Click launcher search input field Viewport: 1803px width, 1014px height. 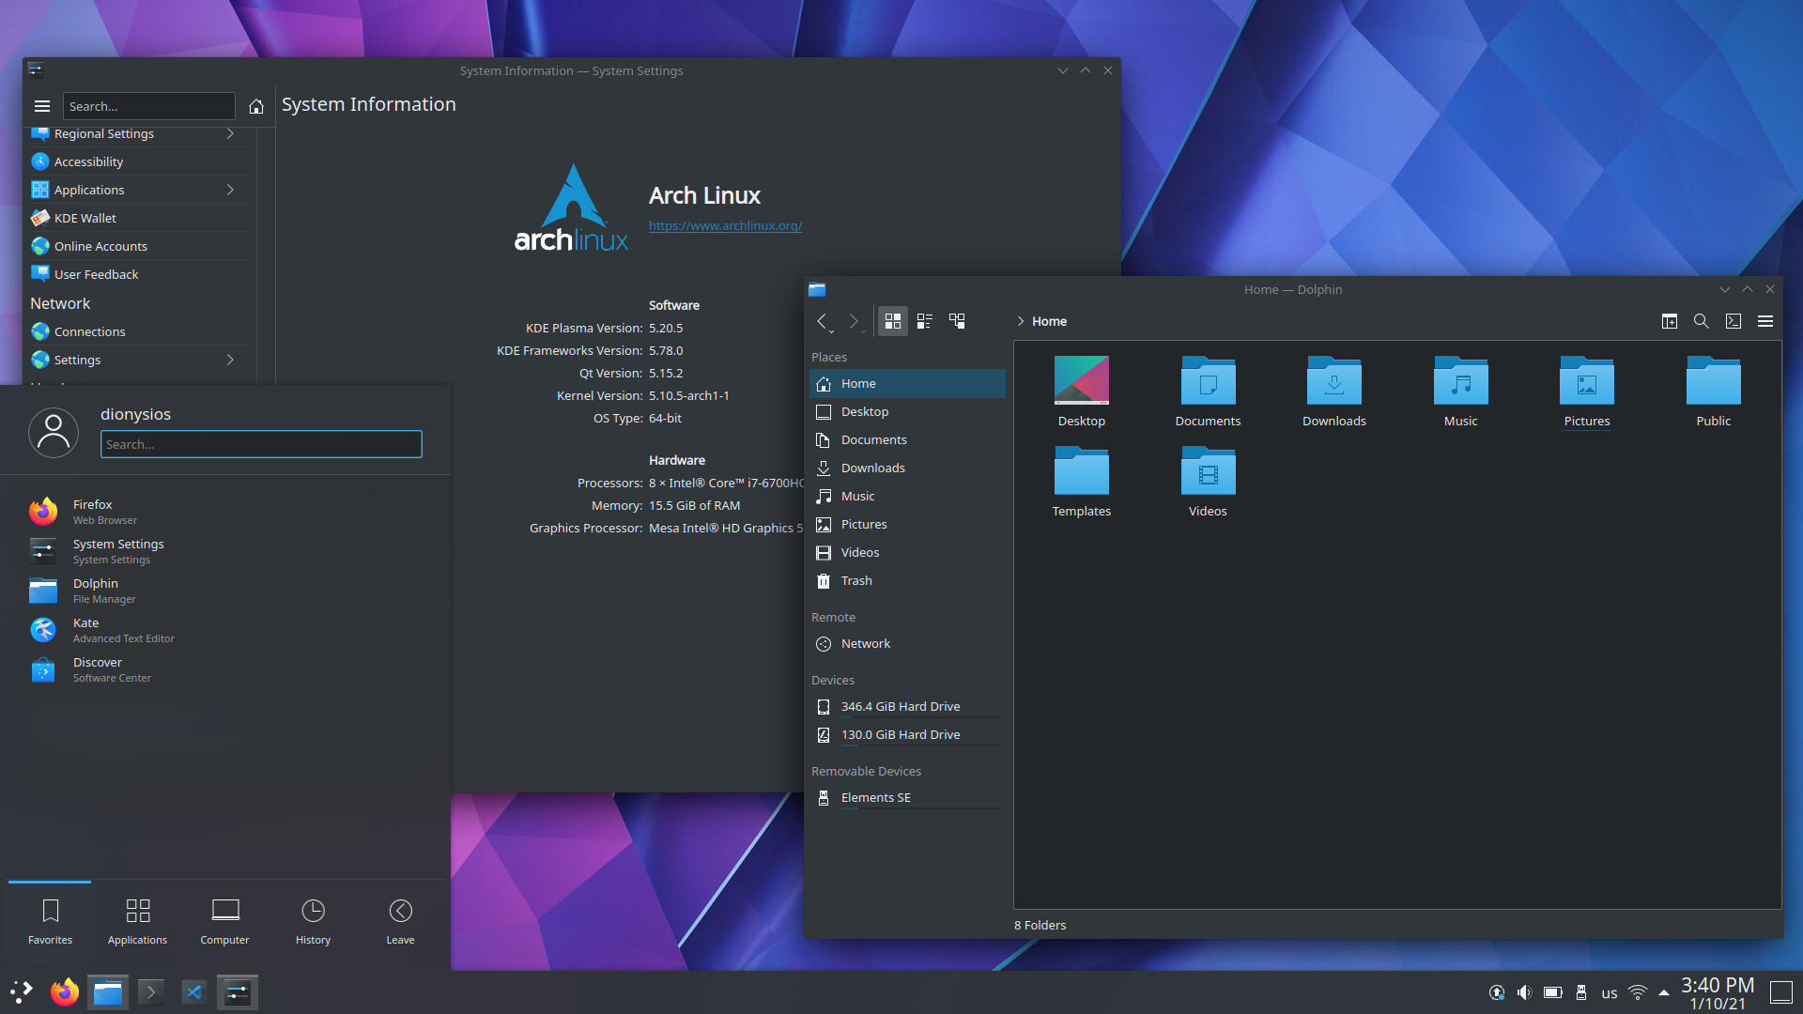(x=261, y=444)
